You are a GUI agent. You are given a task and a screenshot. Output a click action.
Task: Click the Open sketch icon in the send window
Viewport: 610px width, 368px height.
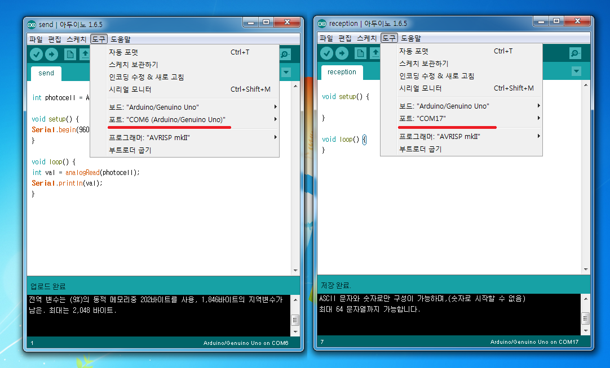point(85,55)
